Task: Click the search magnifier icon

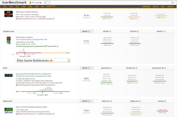Action: [x=173, y=3]
